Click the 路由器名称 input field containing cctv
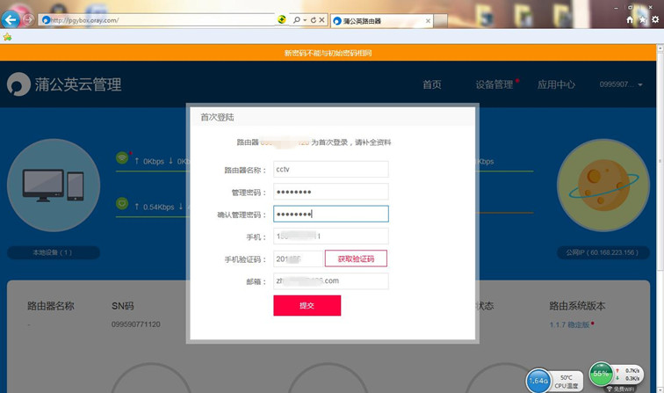Screen dimensions: 664x393 coord(330,170)
